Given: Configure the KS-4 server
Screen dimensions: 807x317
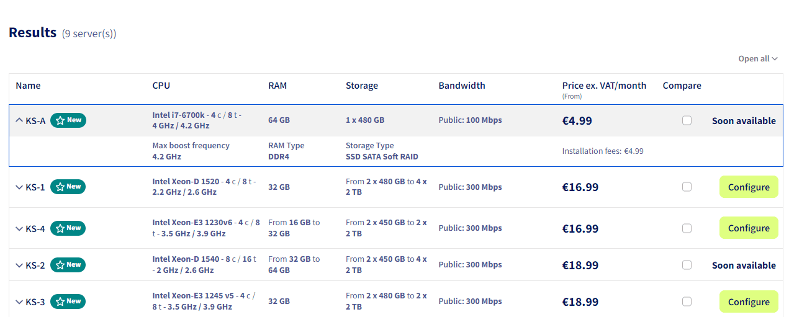Looking at the screenshot, I should [x=748, y=228].
